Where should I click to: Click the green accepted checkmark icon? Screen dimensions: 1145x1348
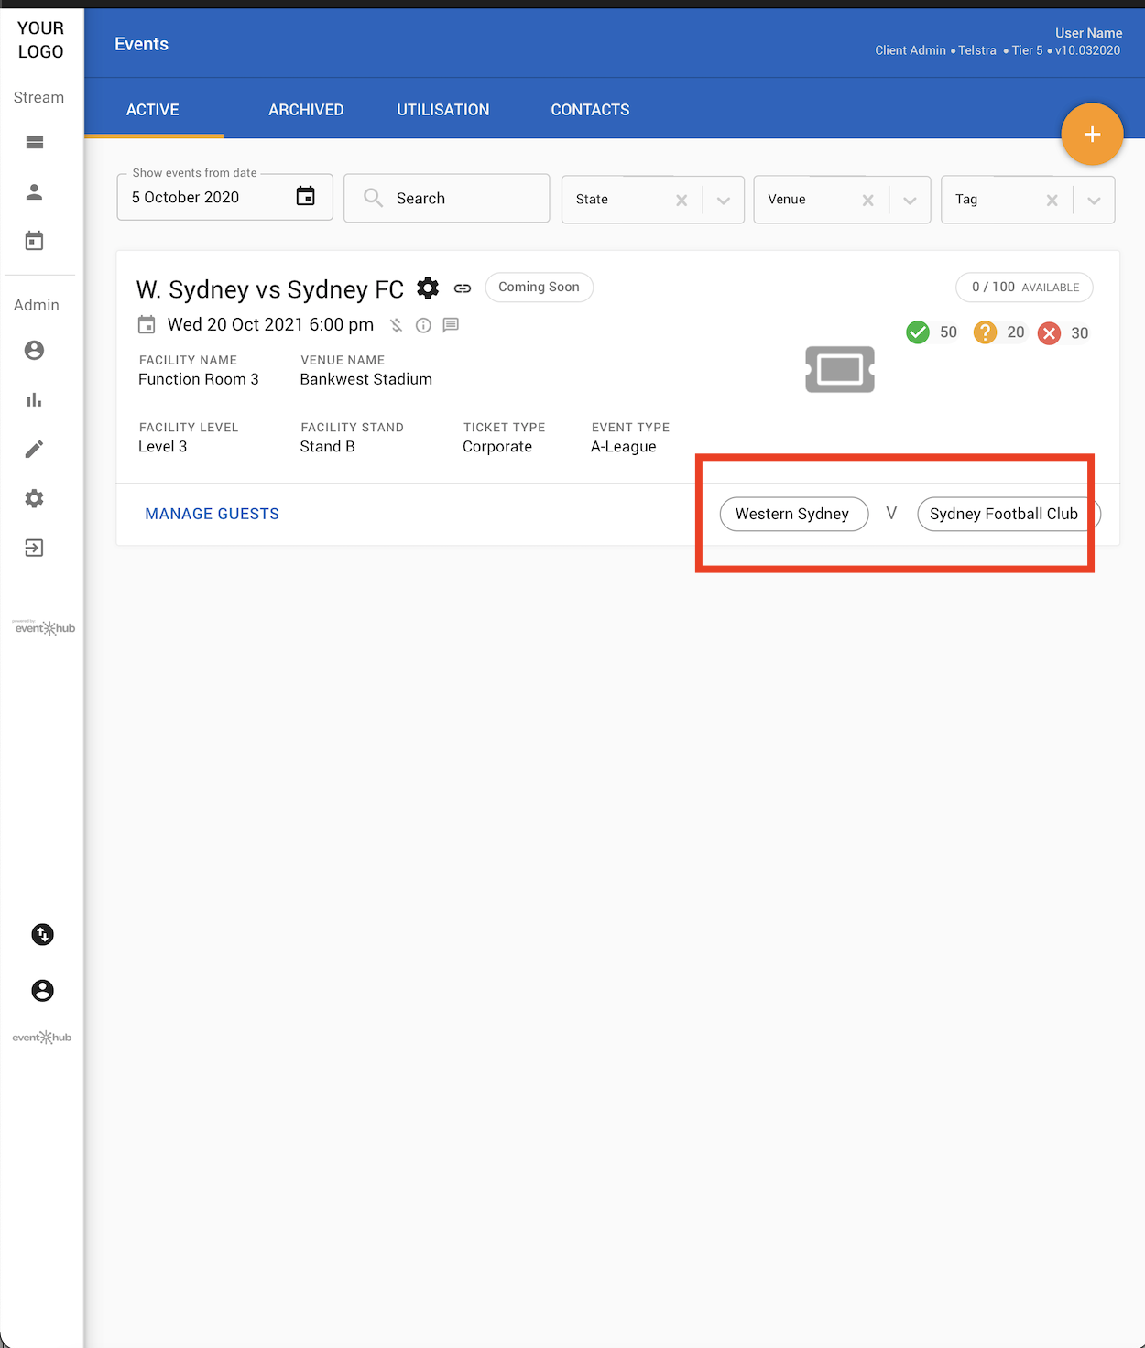(918, 332)
